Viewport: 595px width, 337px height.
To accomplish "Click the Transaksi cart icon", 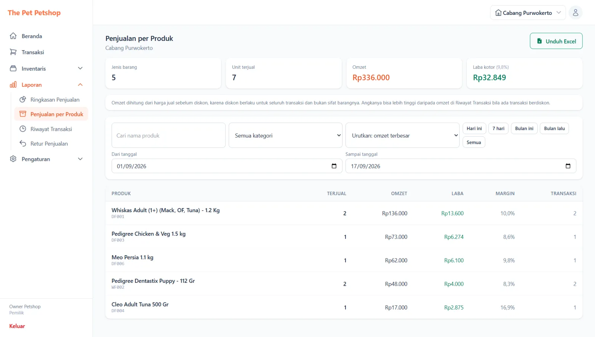I will coord(13,52).
